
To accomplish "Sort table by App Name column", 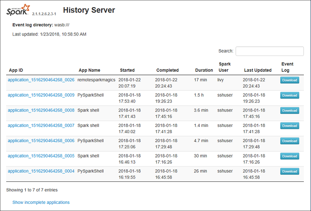I will click(89, 70).
